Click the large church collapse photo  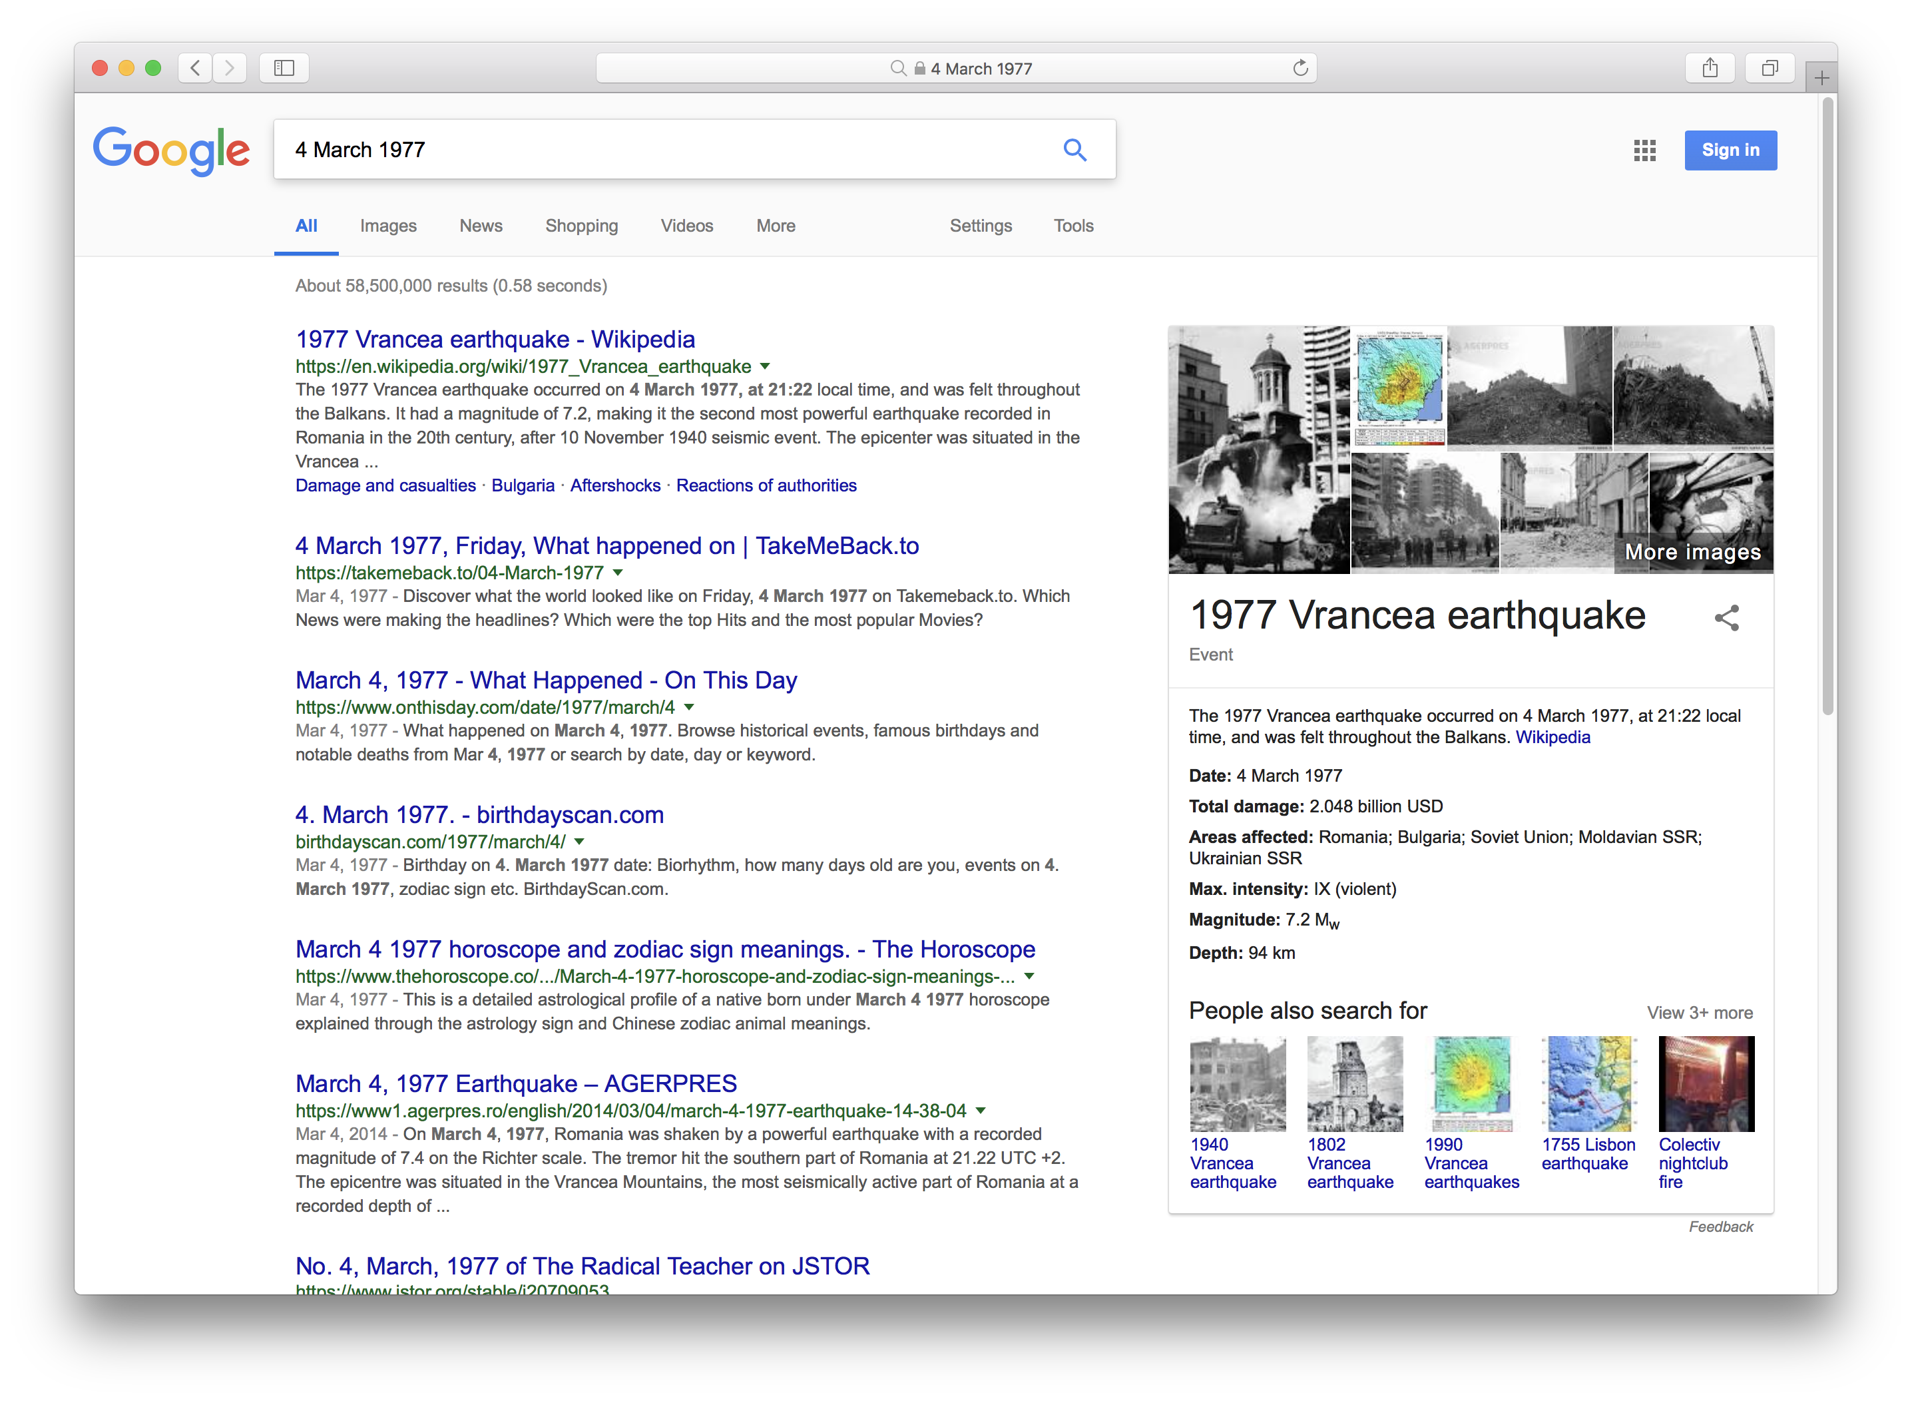[1258, 449]
